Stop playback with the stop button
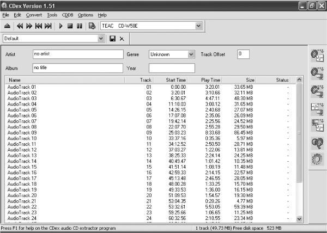 point(70,26)
